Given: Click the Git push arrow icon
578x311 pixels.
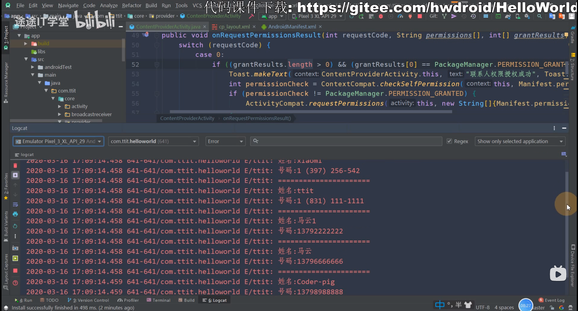Looking at the screenshot, I should click(x=454, y=16).
